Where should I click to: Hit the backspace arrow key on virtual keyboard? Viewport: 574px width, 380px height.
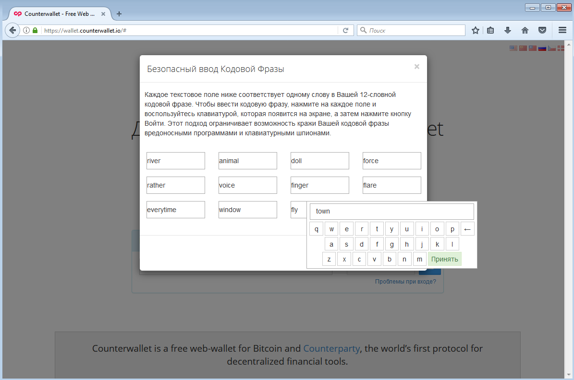[467, 229]
